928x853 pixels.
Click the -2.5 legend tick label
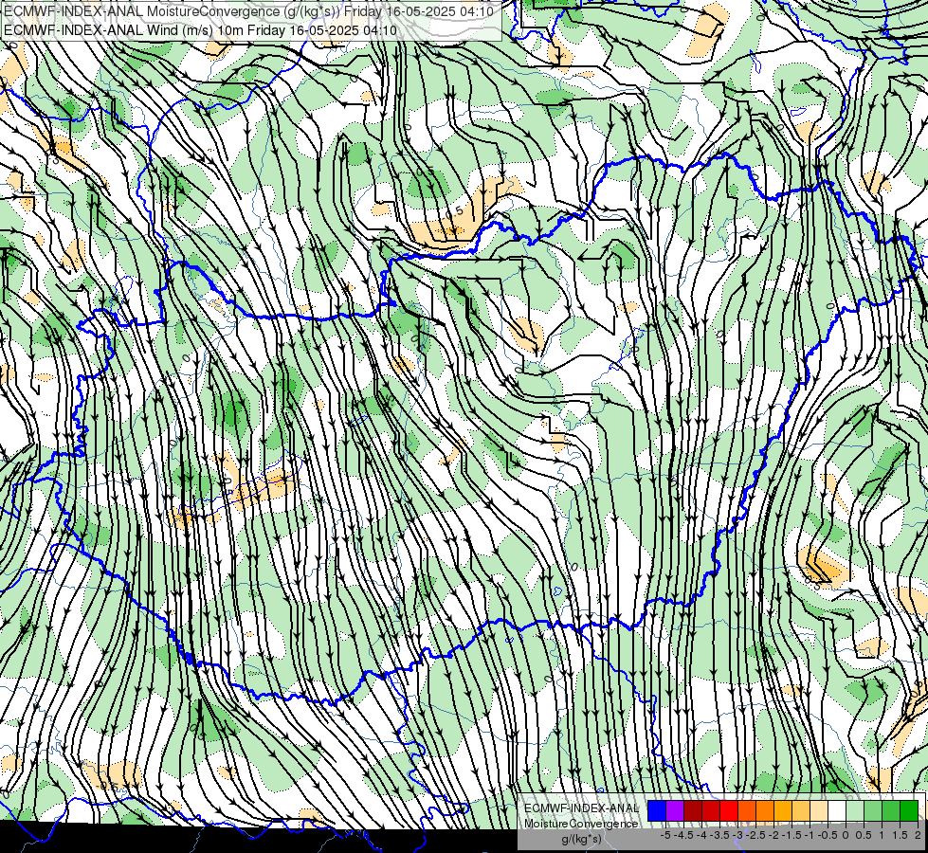[755, 835]
